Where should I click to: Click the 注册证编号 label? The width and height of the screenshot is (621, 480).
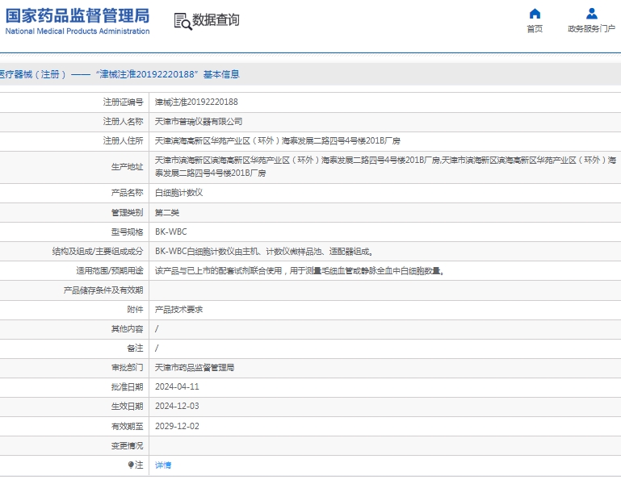coord(124,102)
